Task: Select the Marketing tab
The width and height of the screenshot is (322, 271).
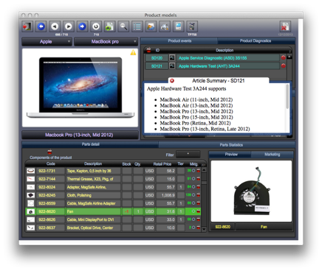Action: 272,155
